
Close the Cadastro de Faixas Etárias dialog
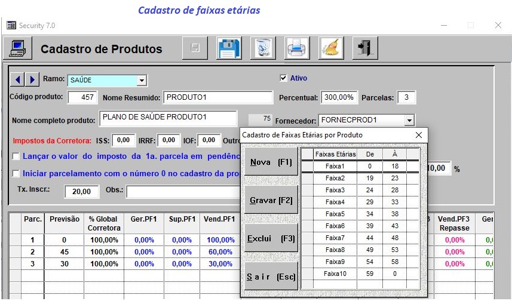pyautogui.click(x=419, y=135)
